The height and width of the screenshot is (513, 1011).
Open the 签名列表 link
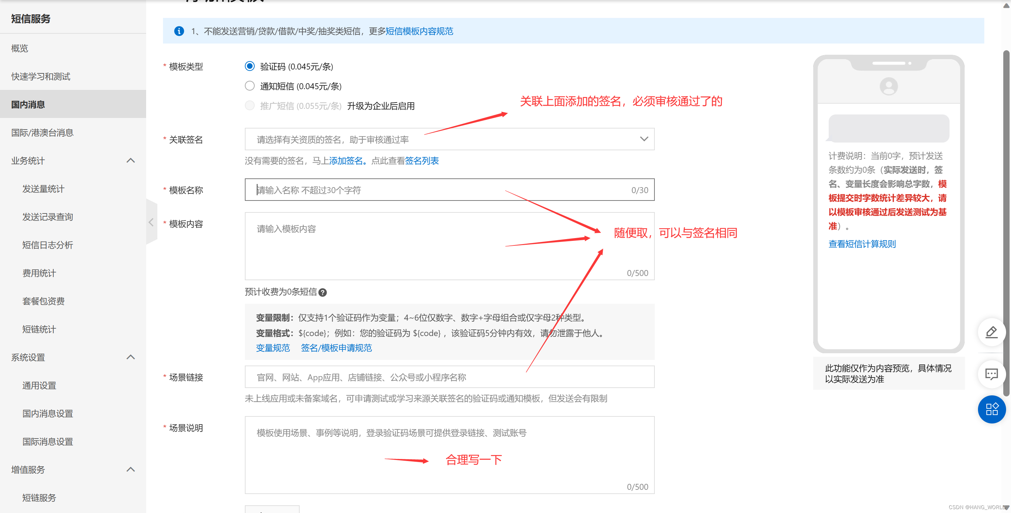(422, 161)
